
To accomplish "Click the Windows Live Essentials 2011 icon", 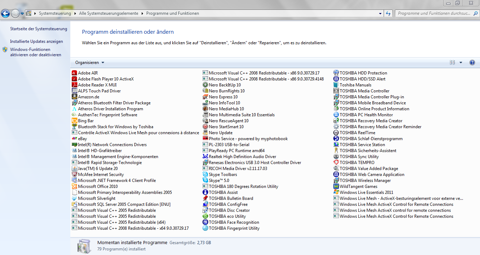I will click(336, 192).
